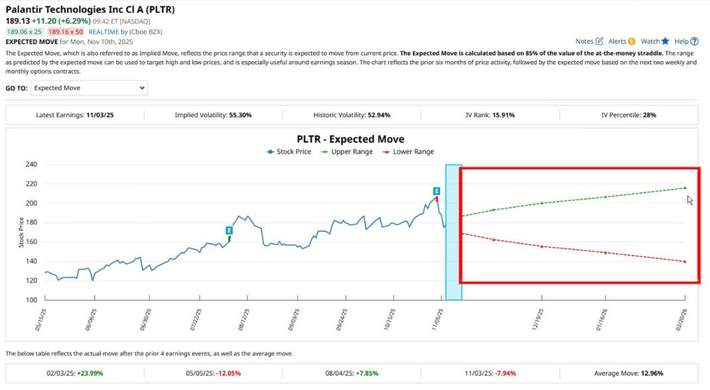Hide the Lower Range series via legend
The image size is (710, 390).
point(415,152)
